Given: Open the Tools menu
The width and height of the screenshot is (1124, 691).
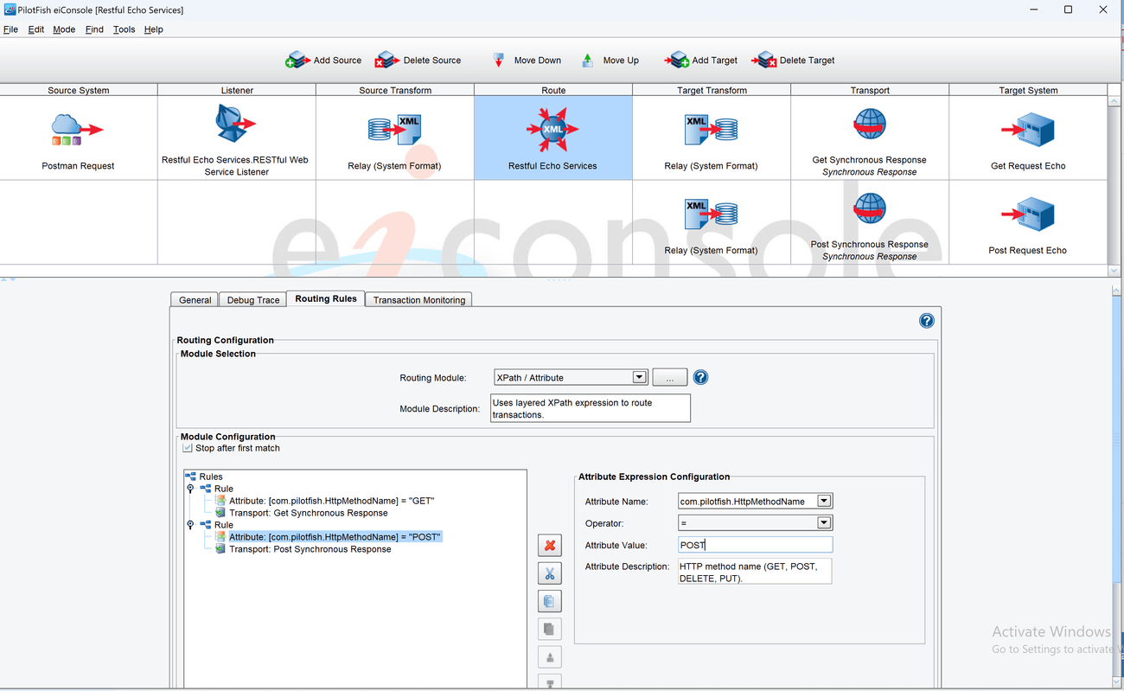Looking at the screenshot, I should pos(124,29).
